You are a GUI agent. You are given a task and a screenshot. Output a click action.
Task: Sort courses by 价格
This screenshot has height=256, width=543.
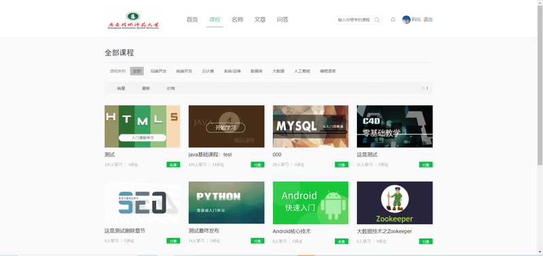click(x=171, y=88)
